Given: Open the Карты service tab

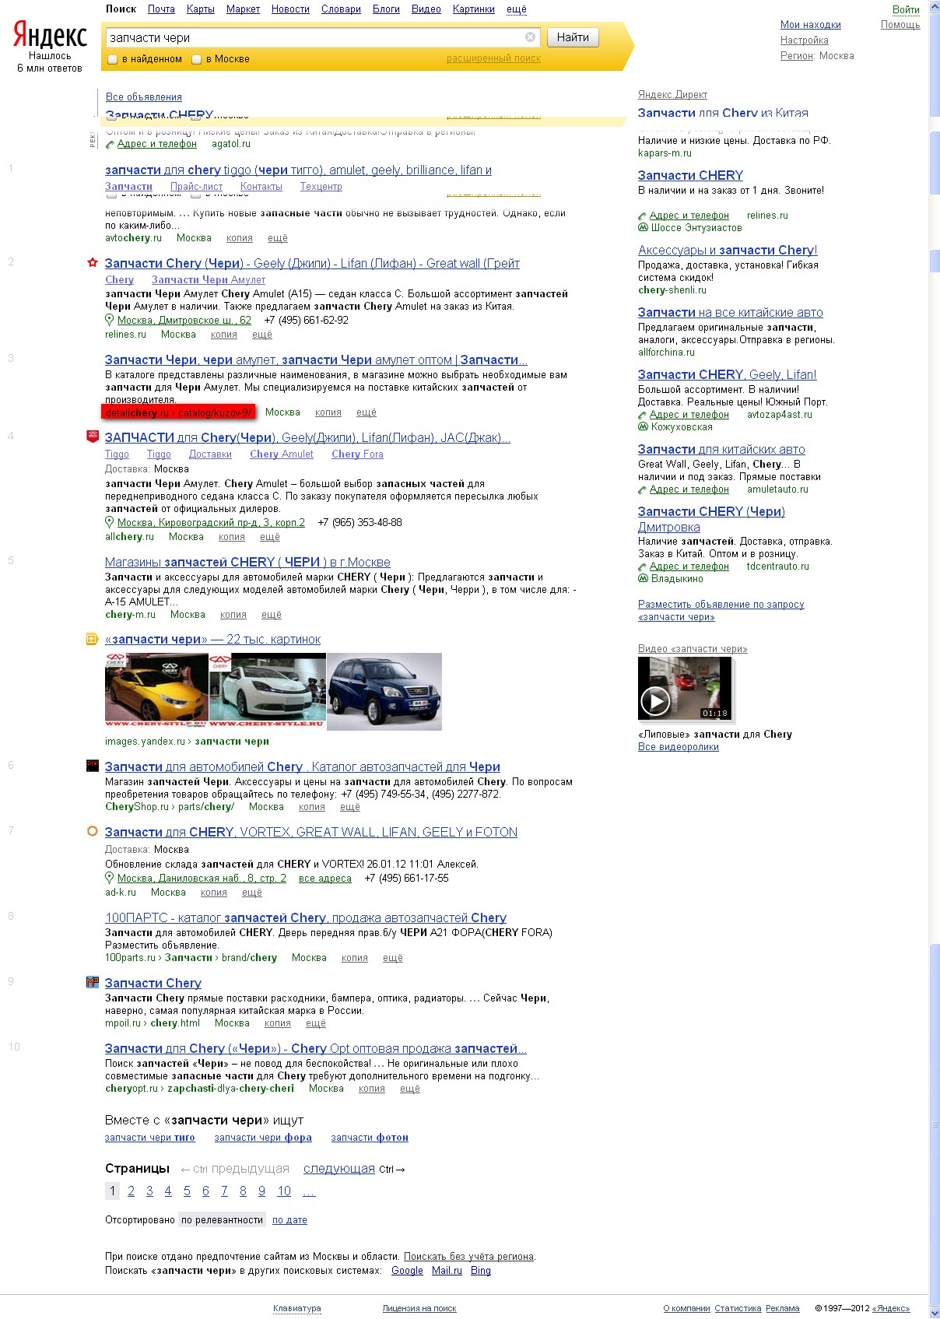Looking at the screenshot, I should (x=201, y=9).
